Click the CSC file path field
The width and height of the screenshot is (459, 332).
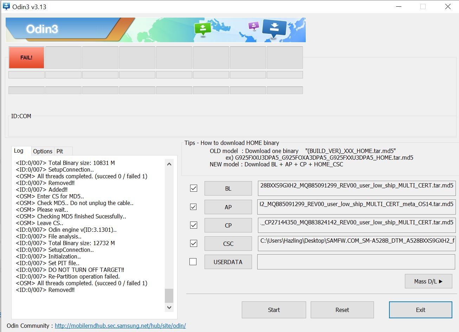[356, 244]
